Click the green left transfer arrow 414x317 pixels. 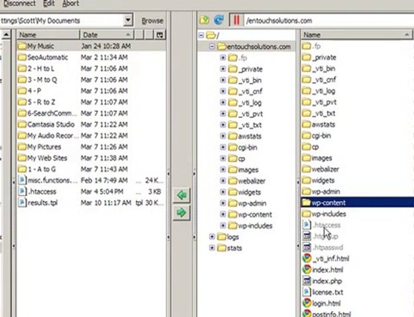coord(181,195)
